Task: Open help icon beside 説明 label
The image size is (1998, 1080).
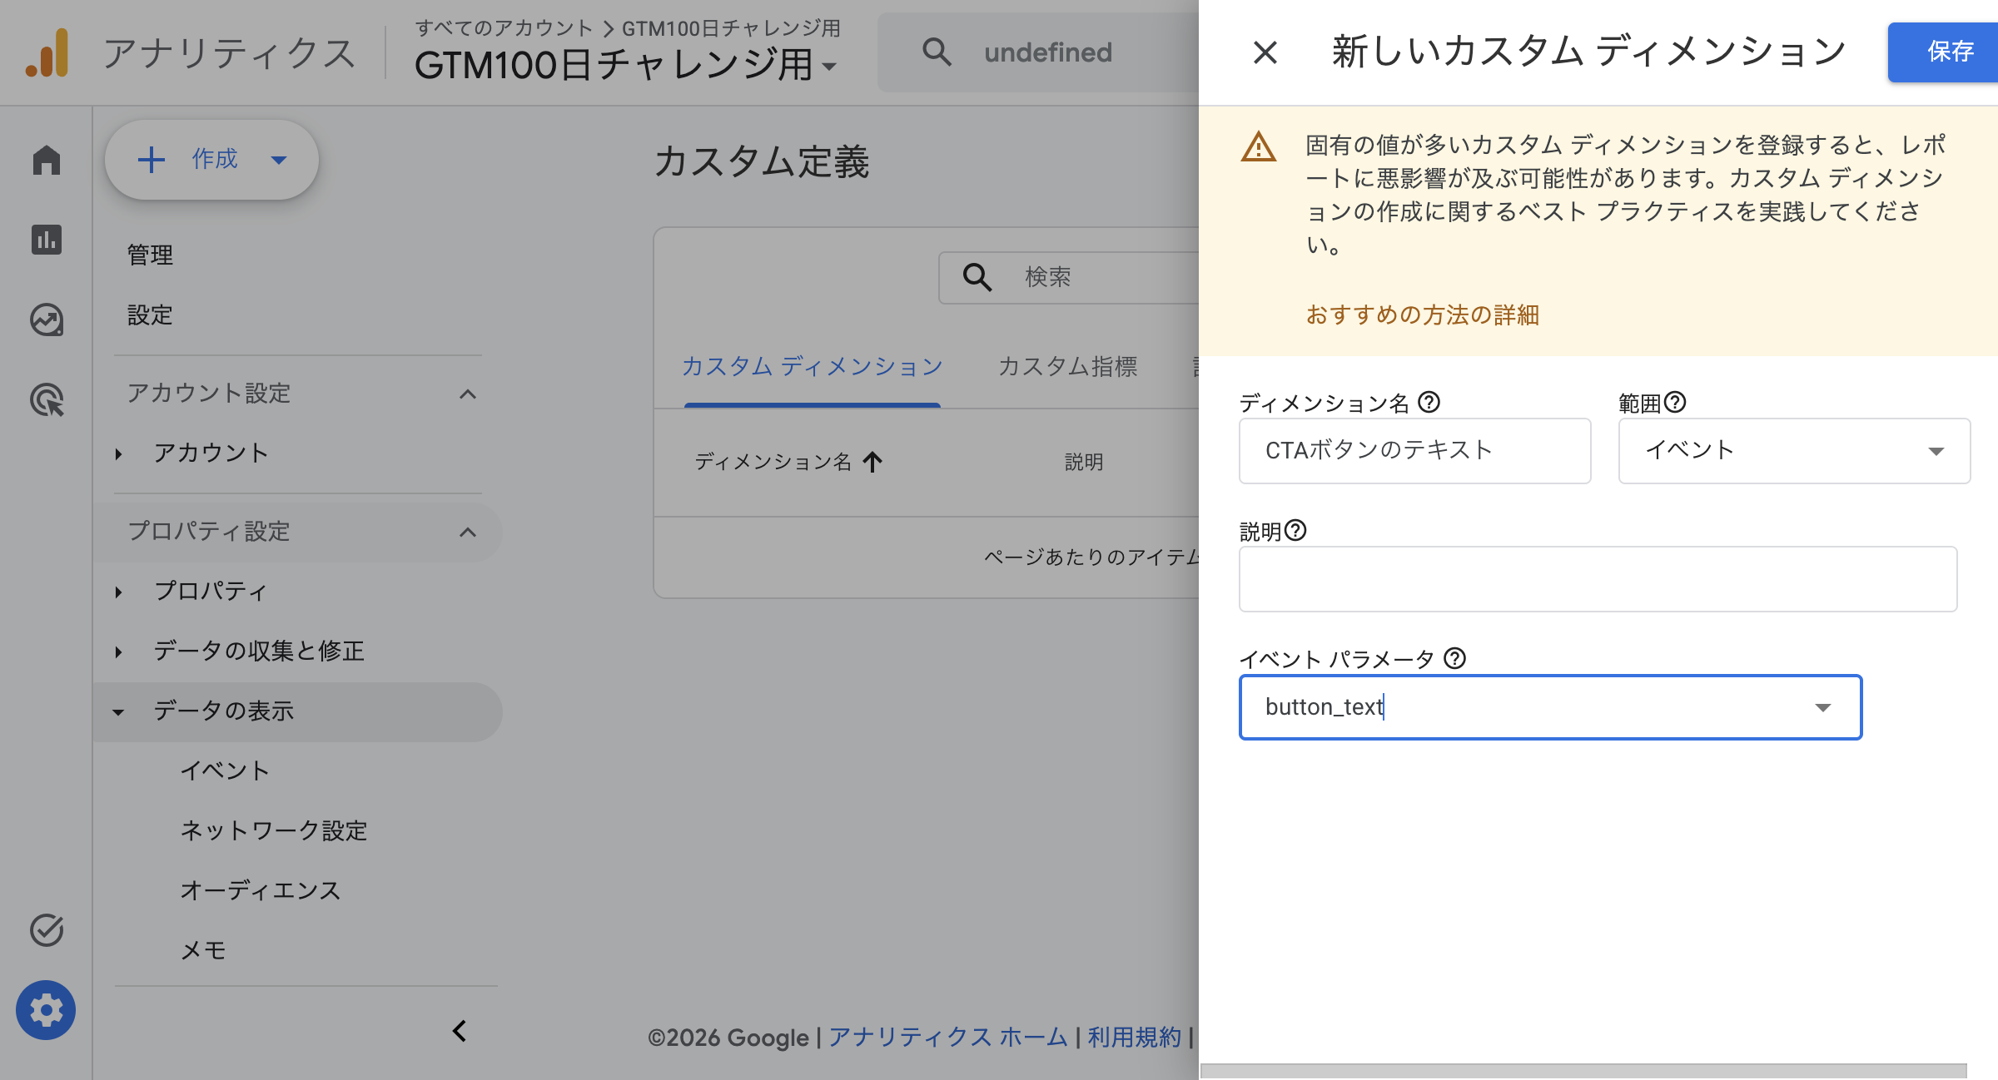Action: click(1295, 530)
